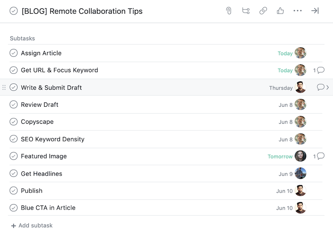Click assignee avatar on Get Headlines row
Image resolution: width=333 pixels, height=237 pixels.
301,173
